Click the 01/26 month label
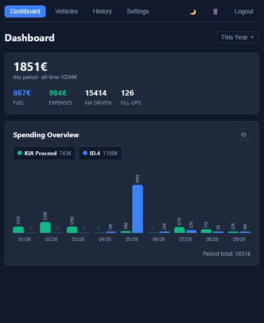Screen dimensions: 264x323 pyautogui.click(x=25, y=239)
